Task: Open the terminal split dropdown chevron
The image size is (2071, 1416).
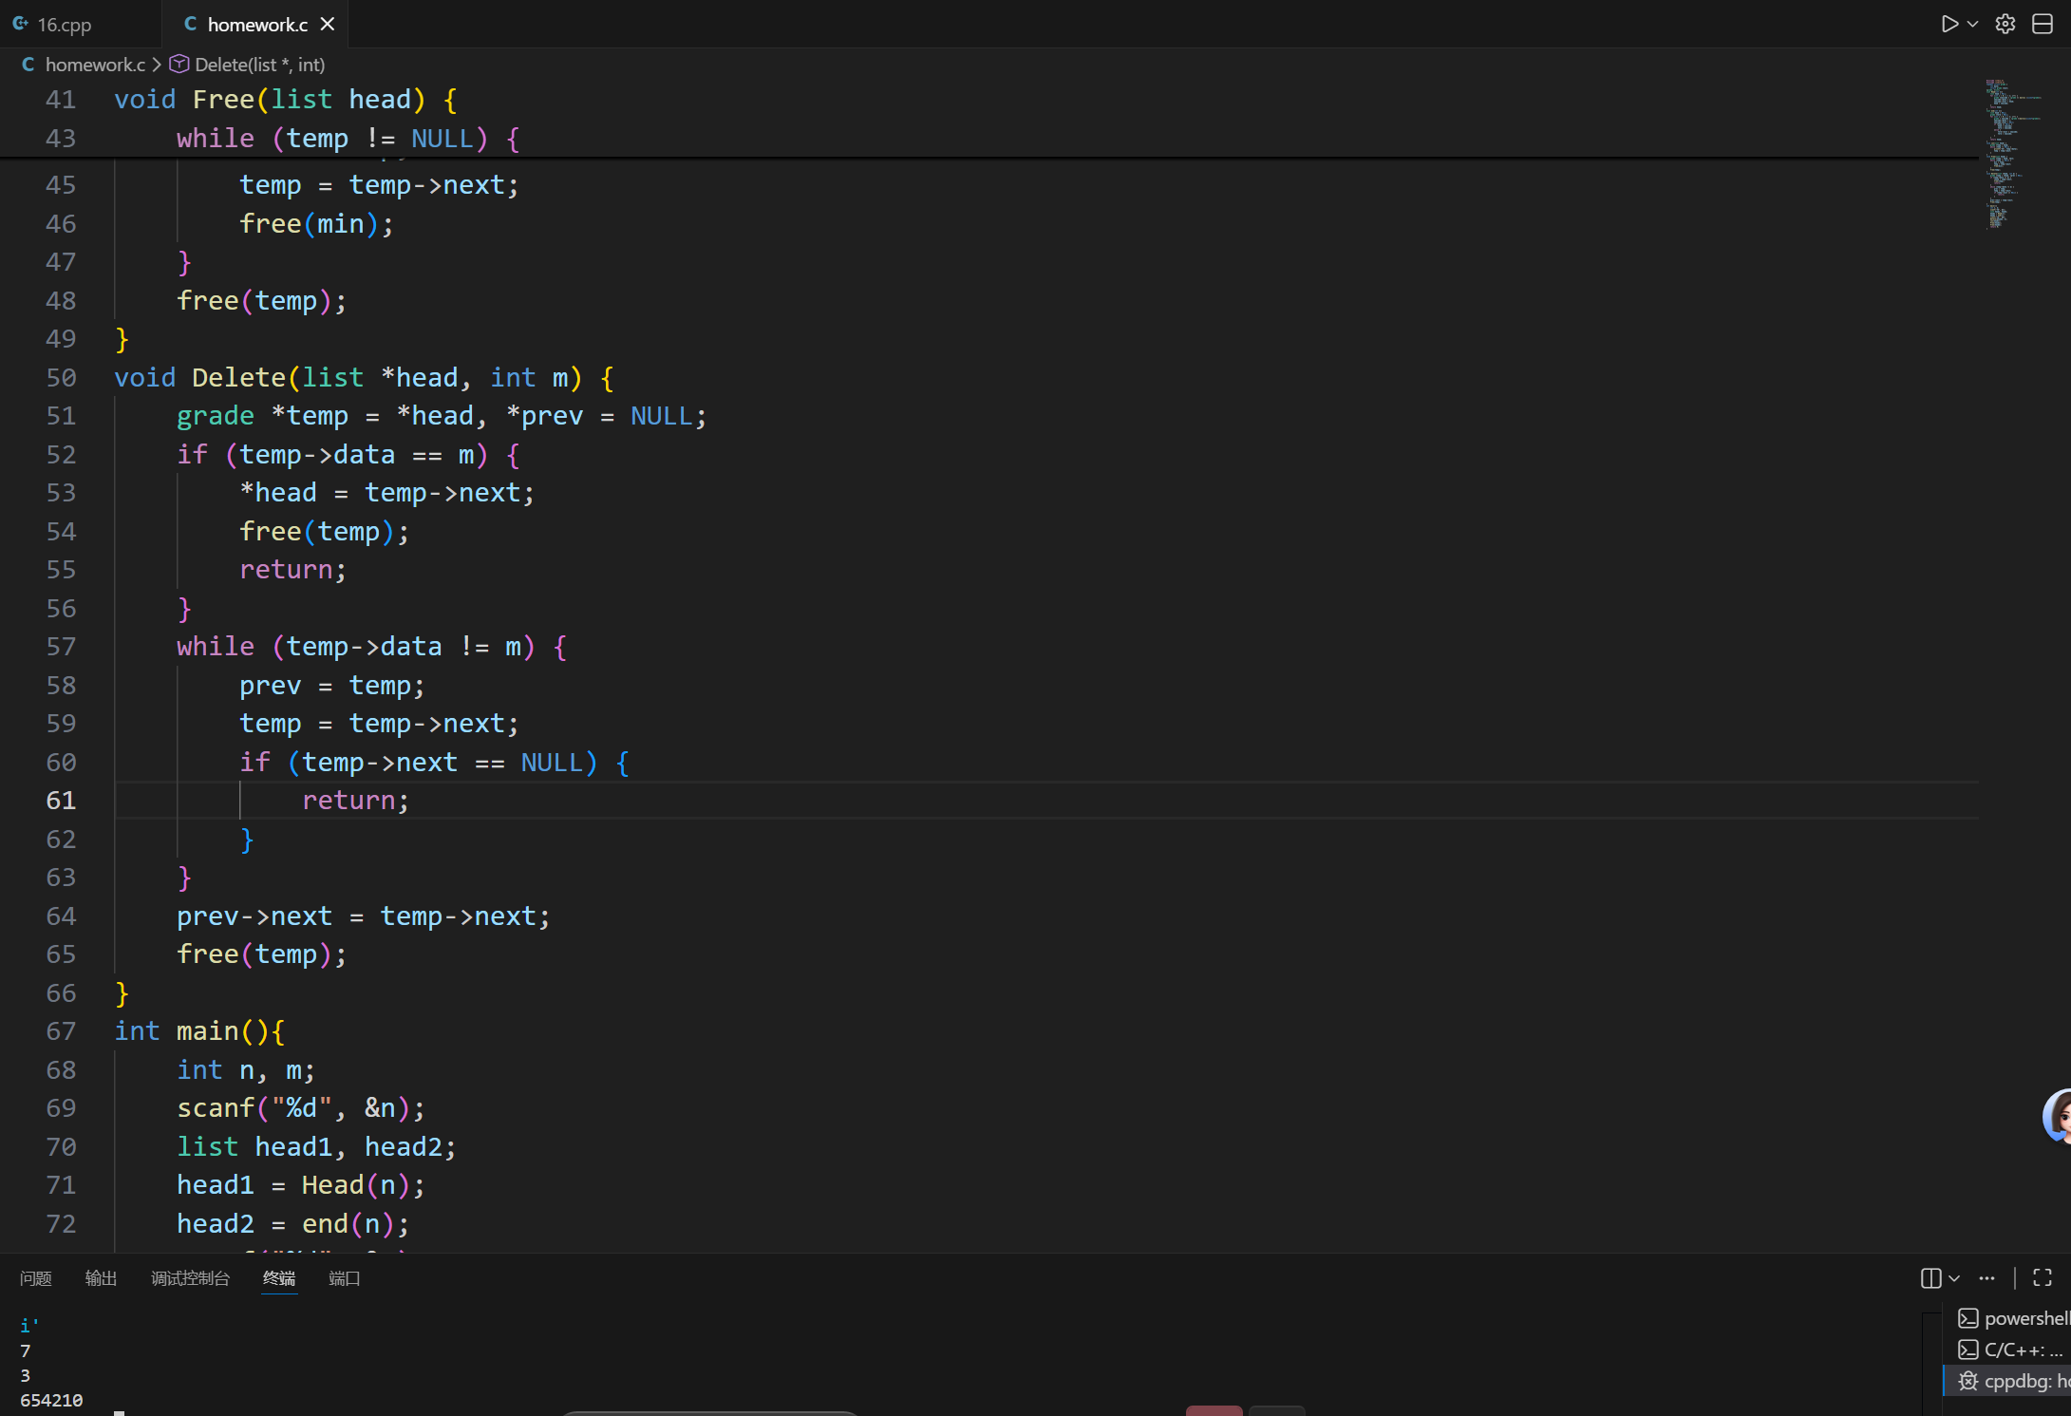Action: tap(1954, 1278)
